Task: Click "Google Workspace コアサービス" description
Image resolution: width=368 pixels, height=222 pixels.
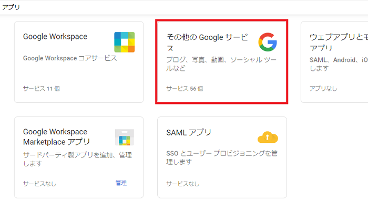Action: 70,58
